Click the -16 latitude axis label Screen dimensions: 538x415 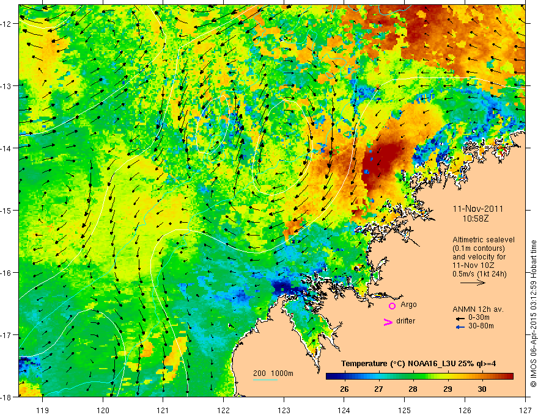tap(6, 273)
